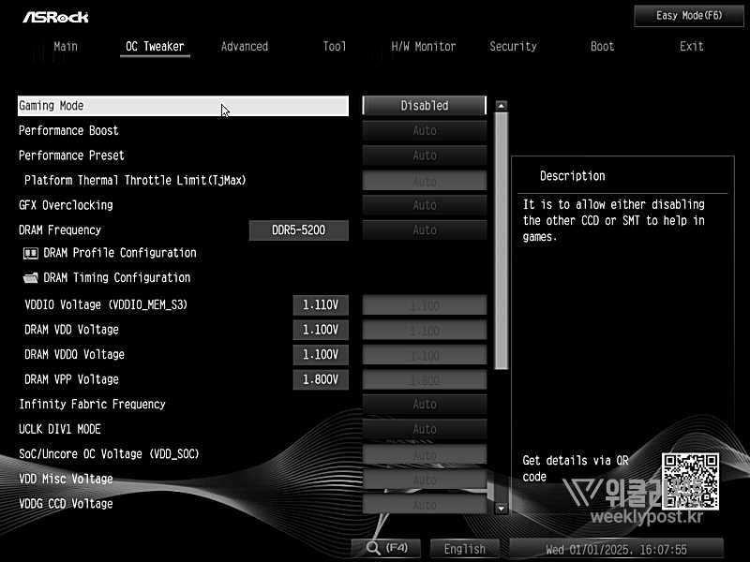Open DRAM Timing Configuration submenu
Screen dimensions: 750x562
click(116, 277)
